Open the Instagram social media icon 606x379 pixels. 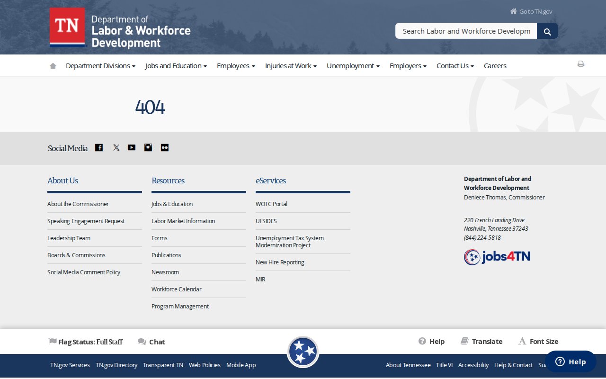[148, 148]
